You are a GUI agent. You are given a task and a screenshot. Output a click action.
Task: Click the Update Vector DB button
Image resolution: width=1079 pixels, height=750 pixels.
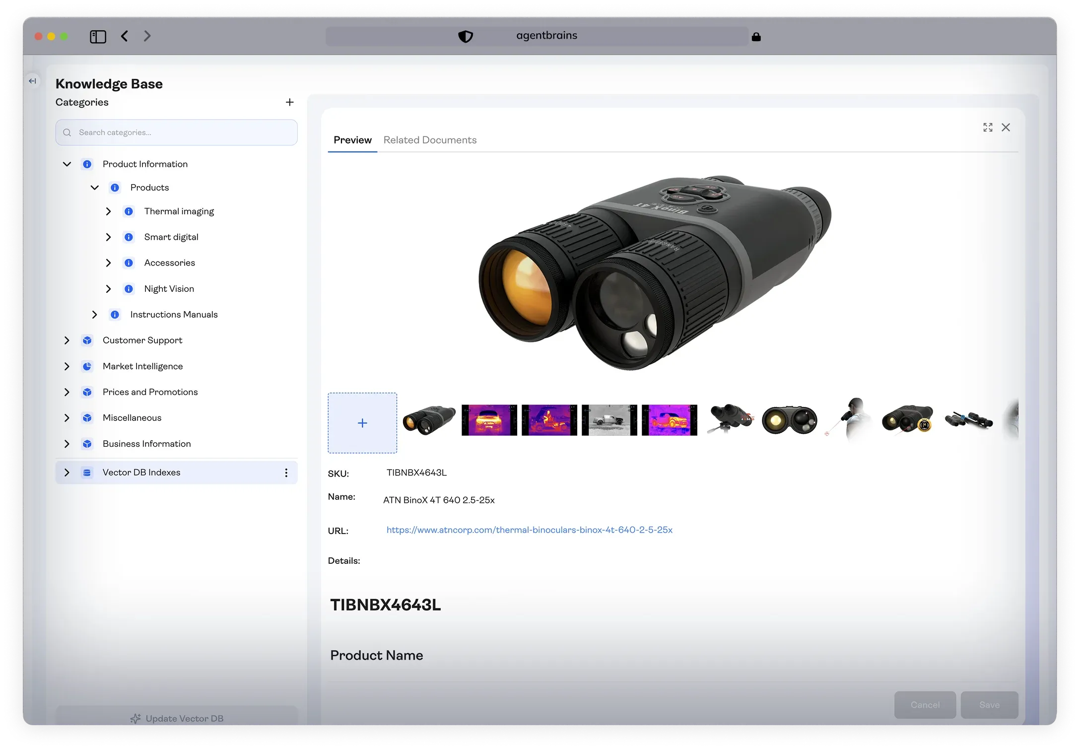(177, 718)
